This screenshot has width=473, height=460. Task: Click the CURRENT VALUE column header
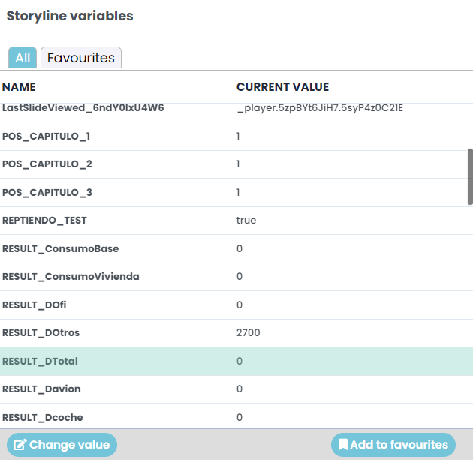tap(282, 87)
